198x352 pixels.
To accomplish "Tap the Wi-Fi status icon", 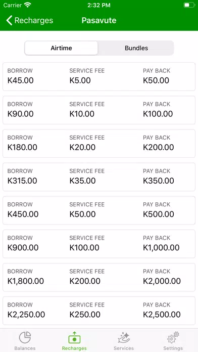I will point(28,5).
